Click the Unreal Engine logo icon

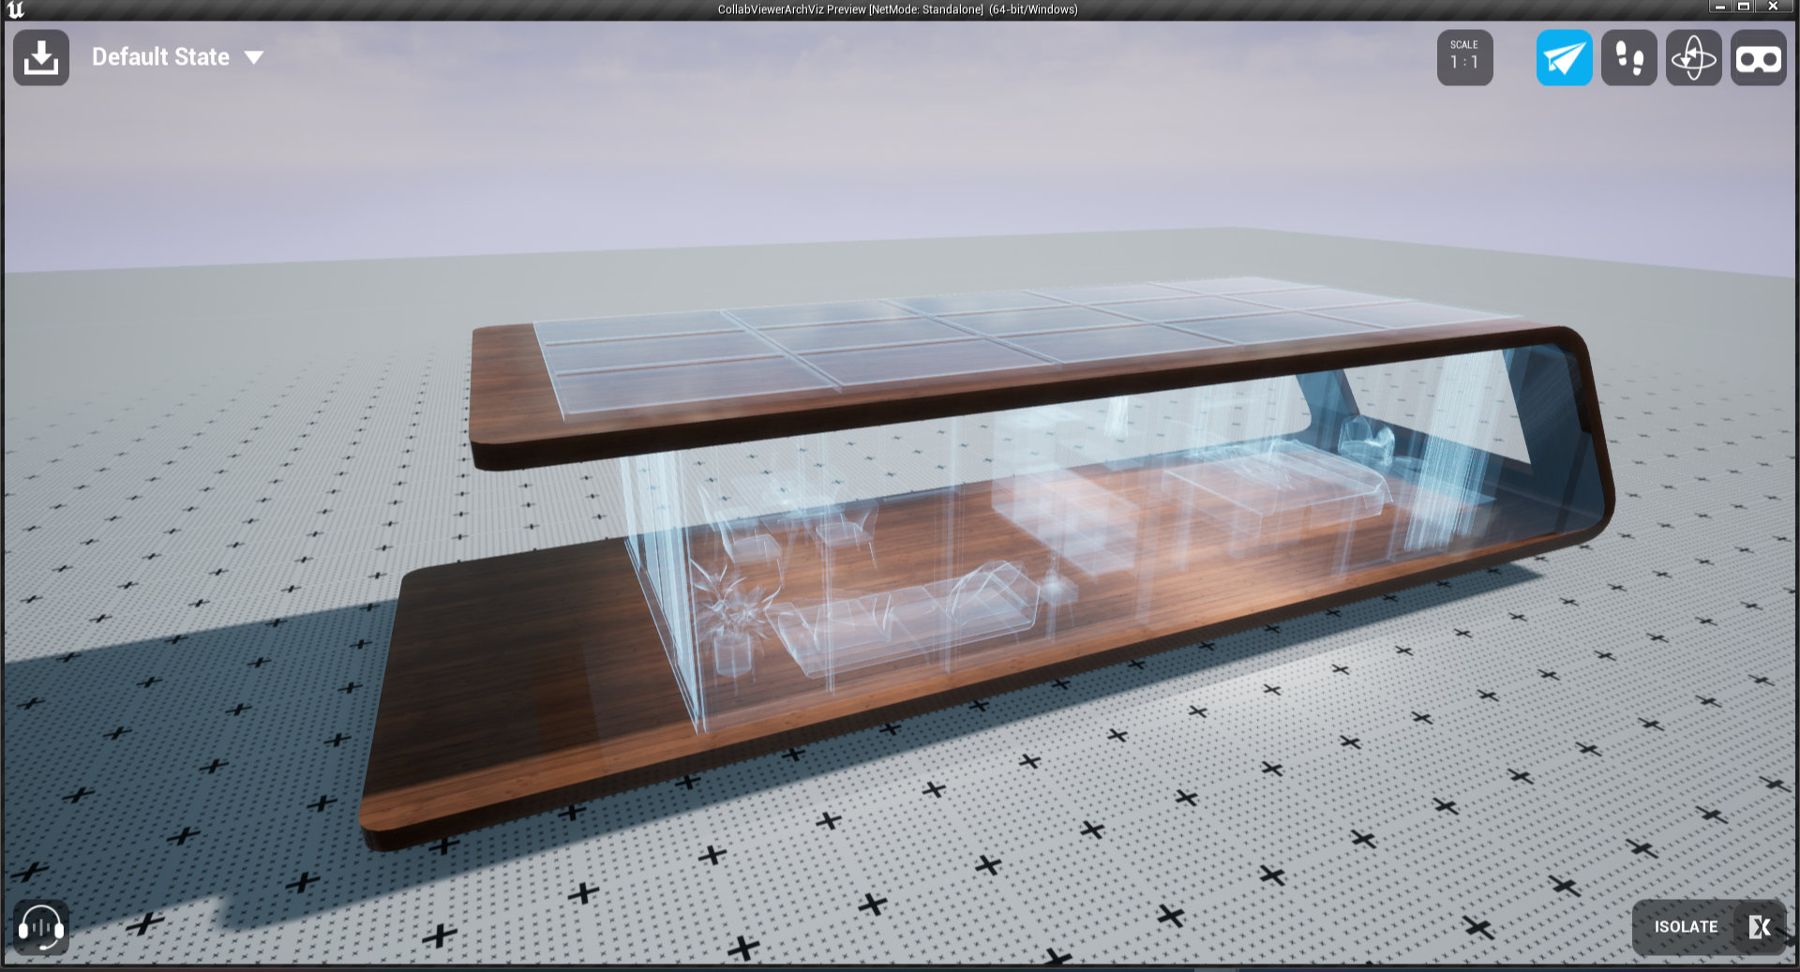click(15, 9)
